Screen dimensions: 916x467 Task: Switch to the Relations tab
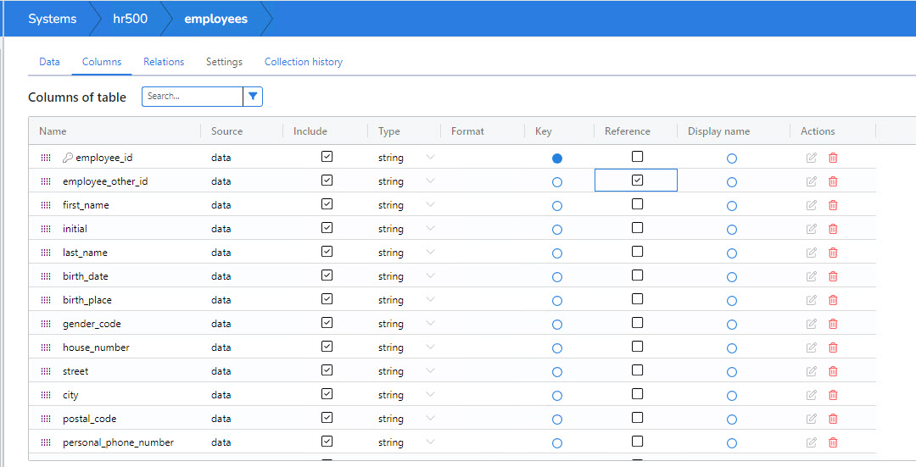point(164,62)
